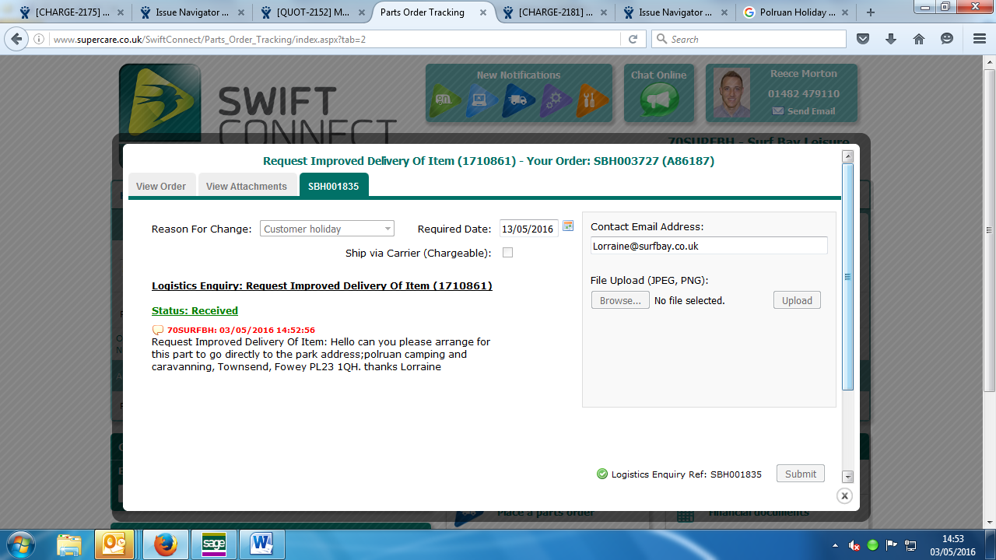
Task: Switch to the CHARGE-2181 browser tab
Action: point(555,12)
